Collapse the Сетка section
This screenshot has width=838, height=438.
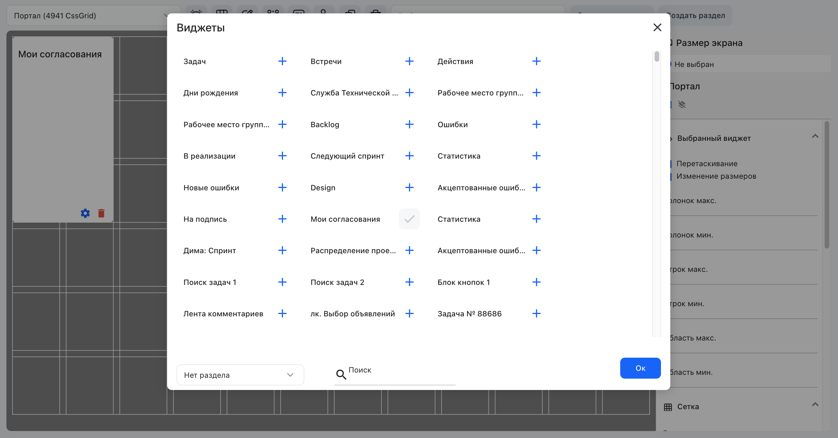pos(815,405)
